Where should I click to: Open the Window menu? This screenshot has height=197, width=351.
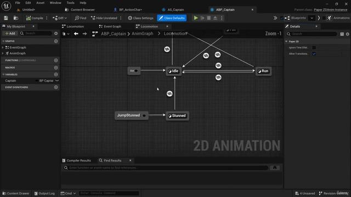(x=55, y=3)
